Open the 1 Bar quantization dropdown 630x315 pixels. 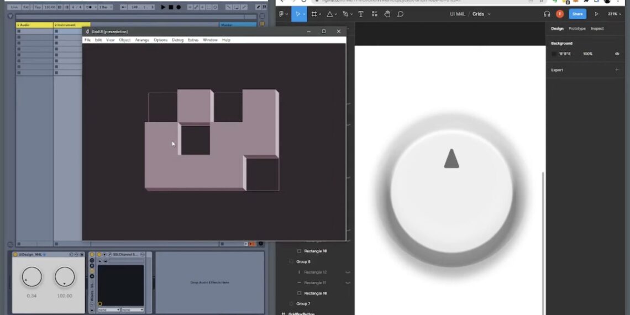(x=105, y=7)
